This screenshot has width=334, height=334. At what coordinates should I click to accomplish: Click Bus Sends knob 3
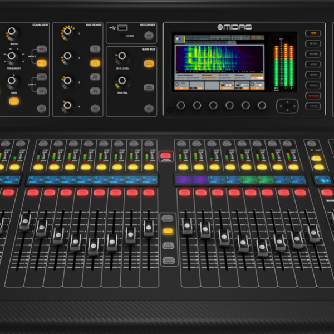68,81
